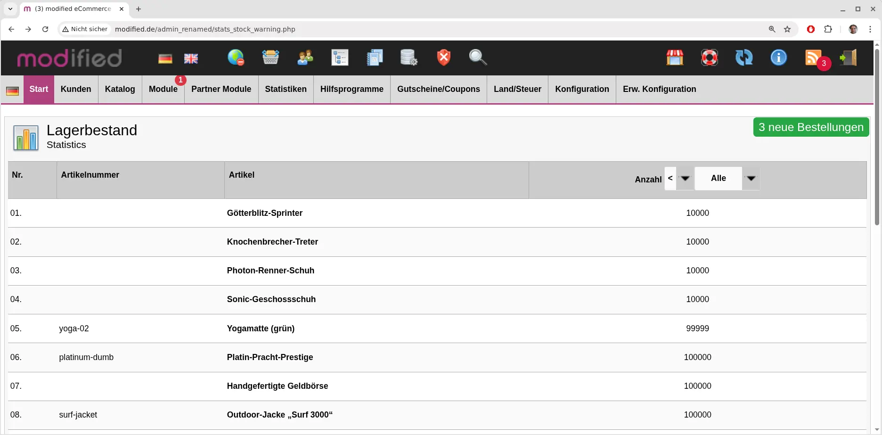Image resolution: width=882 pixels, height=435 pixels.
Task: Click the lifebuoy support icon
Action: pos(709,57)
